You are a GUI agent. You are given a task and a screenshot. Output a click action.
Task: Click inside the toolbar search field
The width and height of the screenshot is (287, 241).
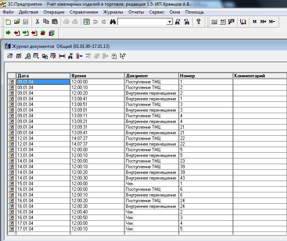[142, 22]
